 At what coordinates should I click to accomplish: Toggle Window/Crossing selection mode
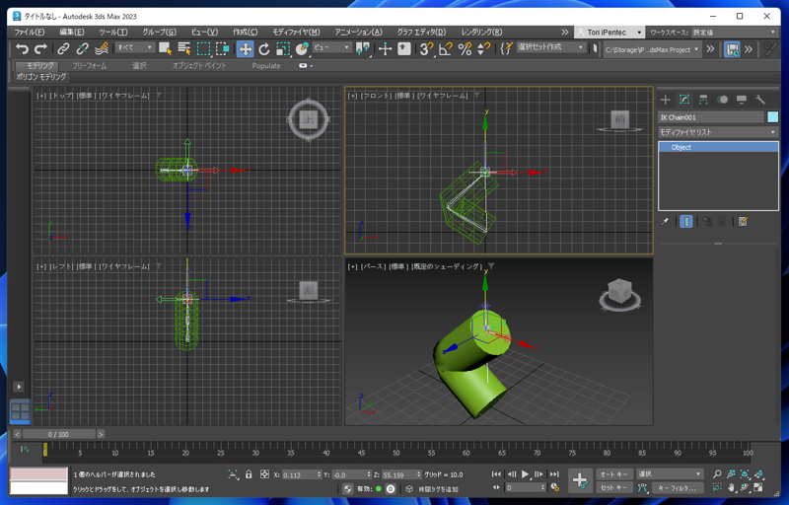coord(223,48)
